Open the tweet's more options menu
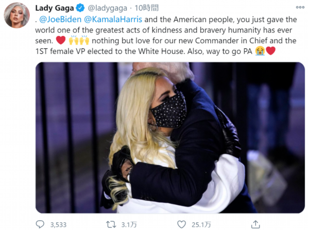The height and width of the screenshot is (230, 309). pyautogui.click(x=300, y=7)
